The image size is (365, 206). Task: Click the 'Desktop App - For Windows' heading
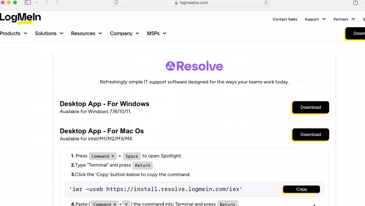click(105, 104)
